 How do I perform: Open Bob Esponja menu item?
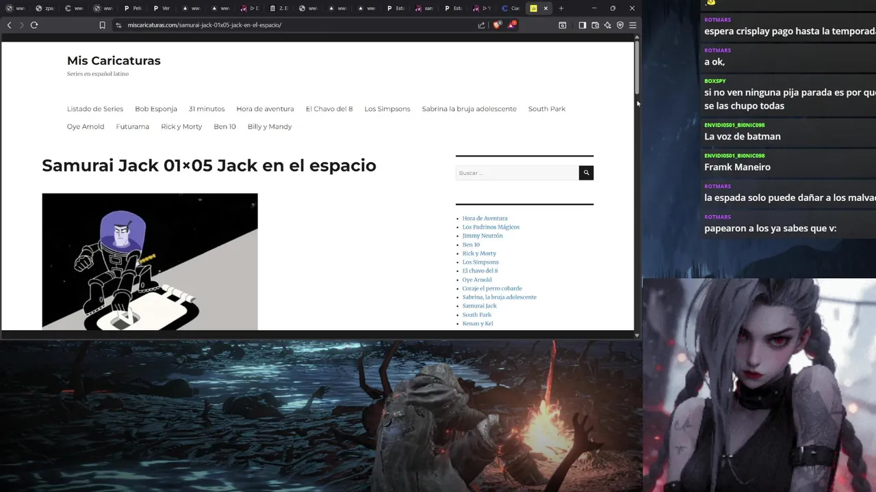156,109
